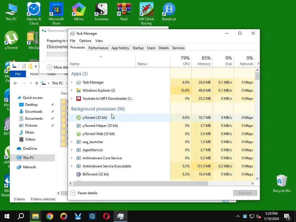Expand Youtube to MP3 Downloader row
The height and width of the screenshot is (222, 296).
[72, 98]
